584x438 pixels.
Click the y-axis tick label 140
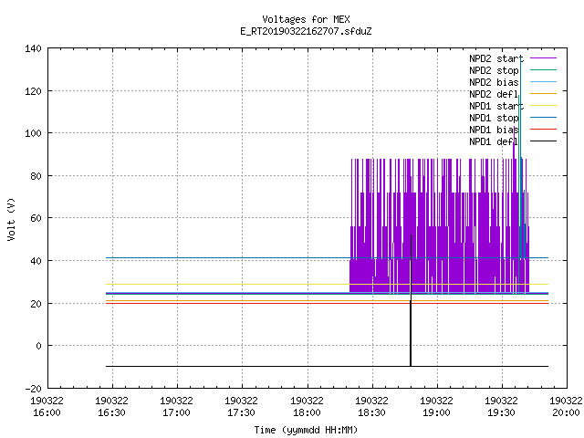click(x=33, y=48)
